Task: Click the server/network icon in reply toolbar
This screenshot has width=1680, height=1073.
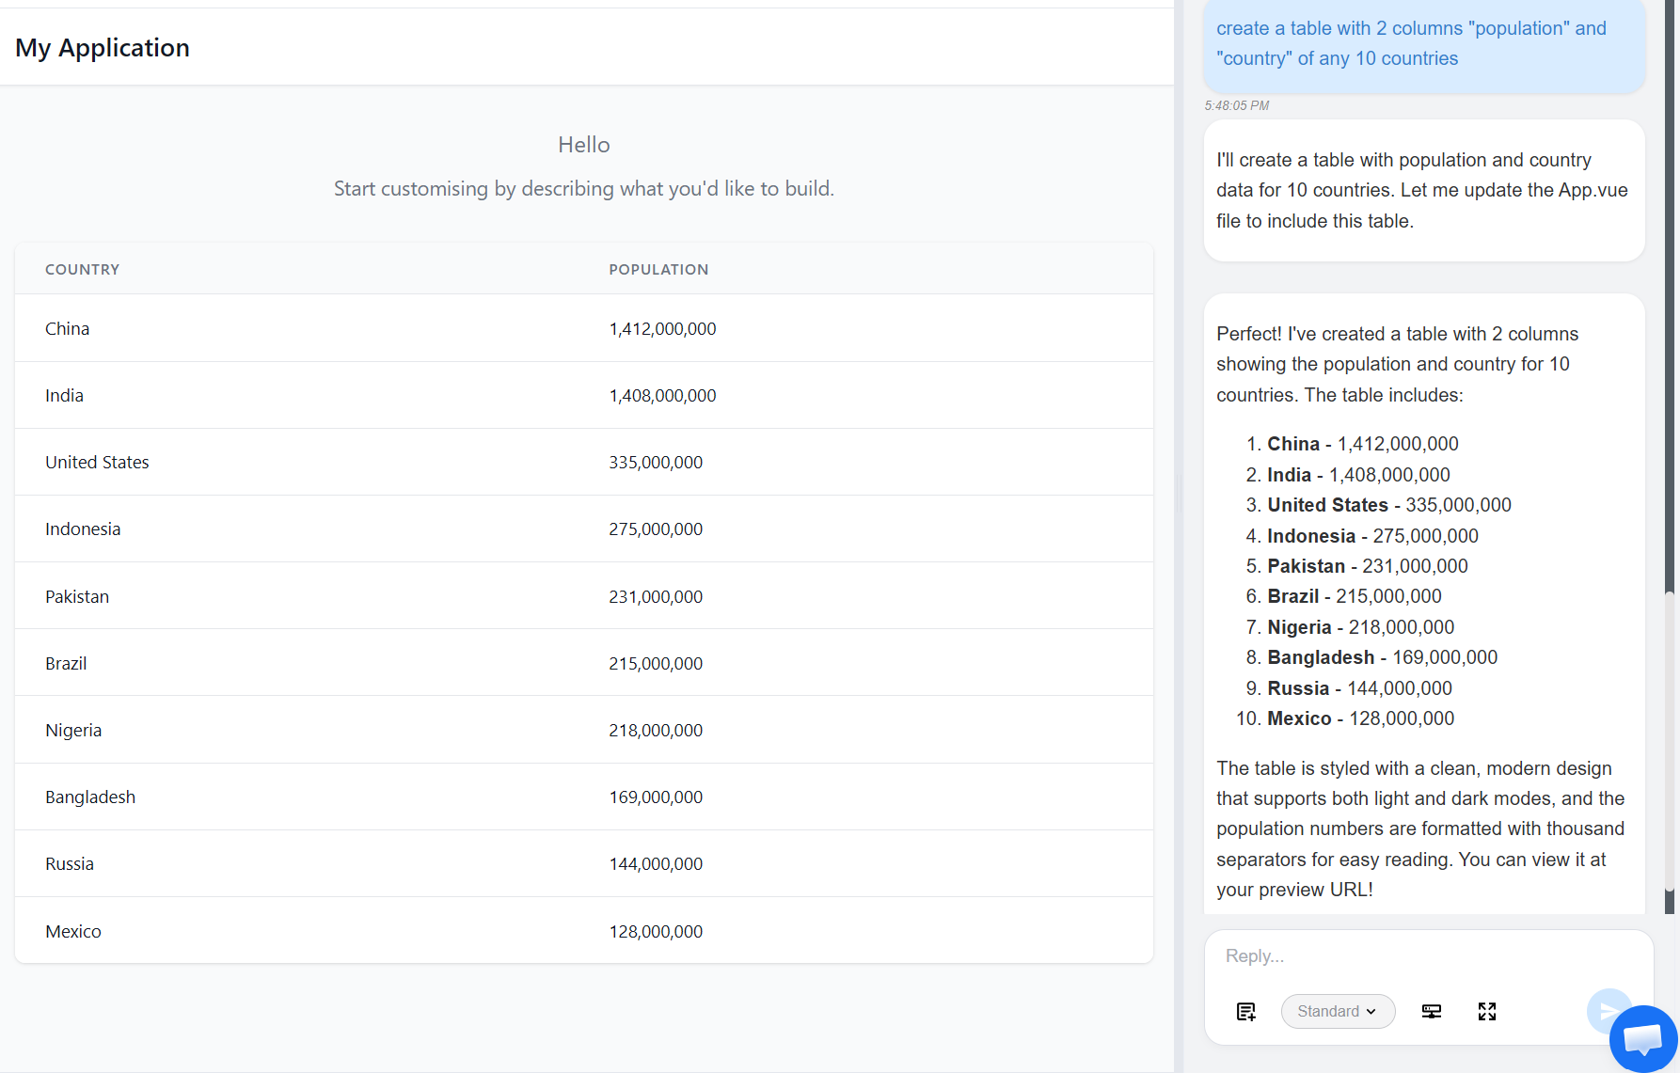Action: click(x=1431, y=1011)
